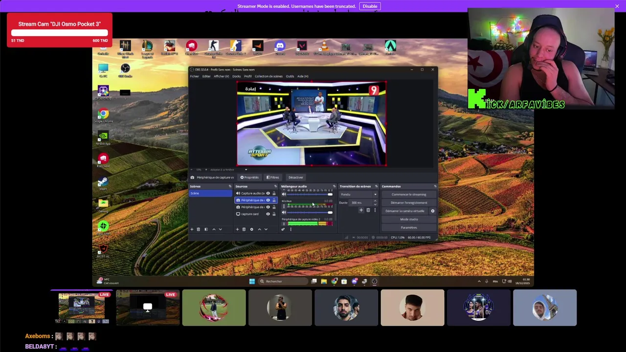Select the Scène entry in Scènes list

point(210,193)
